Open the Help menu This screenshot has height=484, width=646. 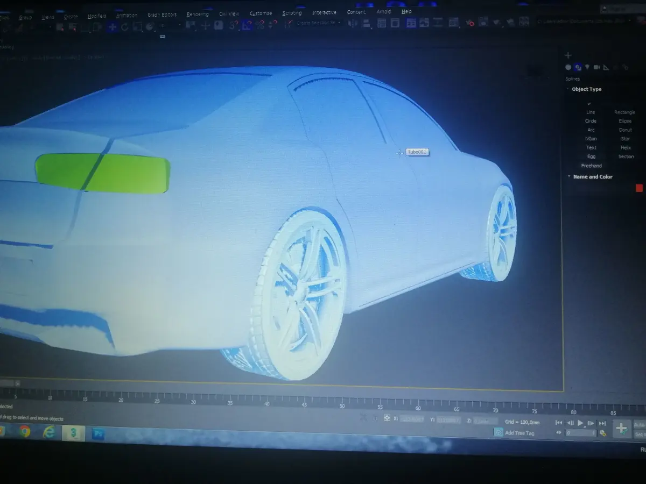(x=406, y=11)
